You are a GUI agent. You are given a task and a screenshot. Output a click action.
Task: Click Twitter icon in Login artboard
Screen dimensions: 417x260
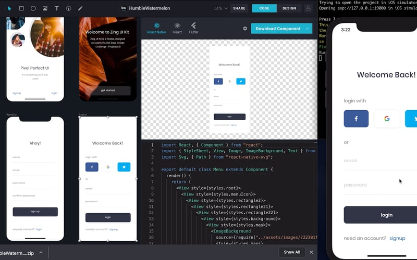[124, 167]
